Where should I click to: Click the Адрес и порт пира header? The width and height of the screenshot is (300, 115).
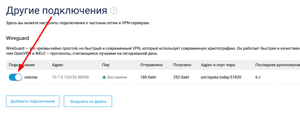218,65
